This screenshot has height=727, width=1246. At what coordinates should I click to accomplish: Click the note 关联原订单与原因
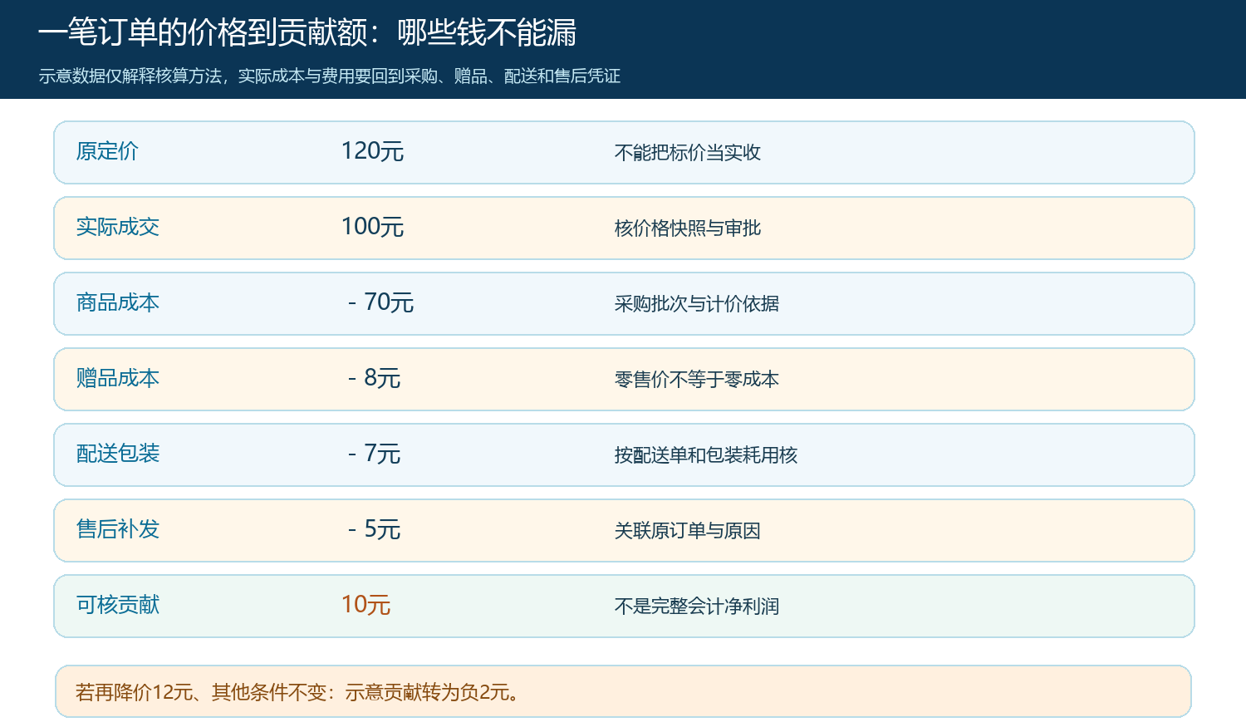pyautogui.click(x=688, y=531)
